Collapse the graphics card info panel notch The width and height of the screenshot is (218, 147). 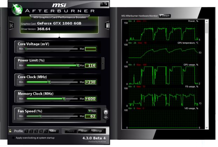[60, 35]
